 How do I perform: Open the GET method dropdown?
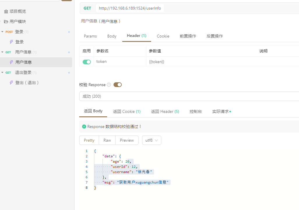(87, 8)
